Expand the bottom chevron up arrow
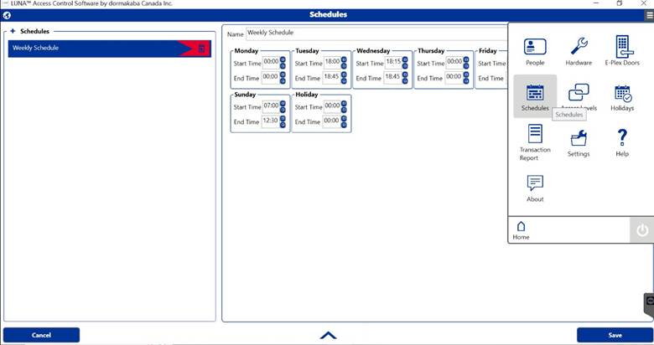 click(x=328, y=335)
